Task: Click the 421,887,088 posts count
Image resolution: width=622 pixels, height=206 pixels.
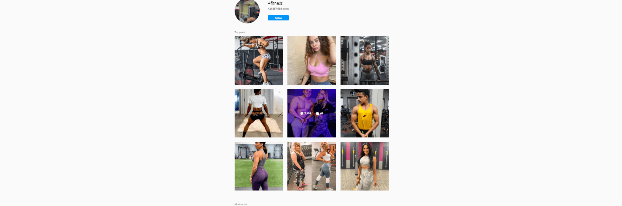Action: (278, 9)
